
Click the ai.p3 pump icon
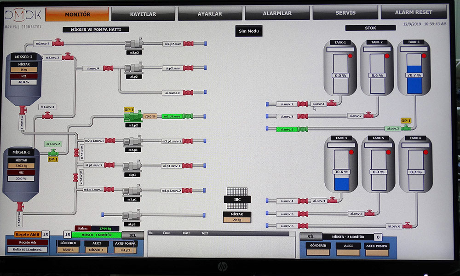(132, 215)
